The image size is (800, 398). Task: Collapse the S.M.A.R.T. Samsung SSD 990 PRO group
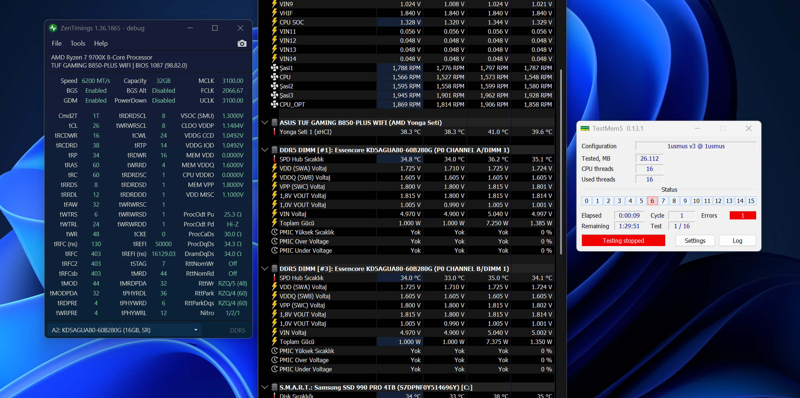click(x=265, y=387)
